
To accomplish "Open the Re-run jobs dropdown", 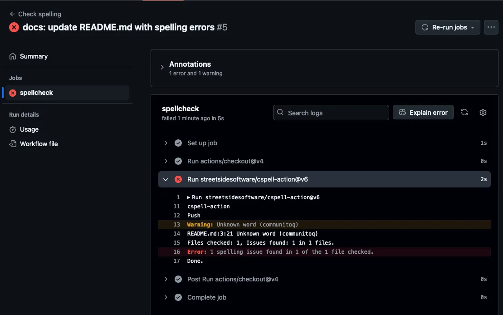I will pyautogui.click(x=448, y=27).
